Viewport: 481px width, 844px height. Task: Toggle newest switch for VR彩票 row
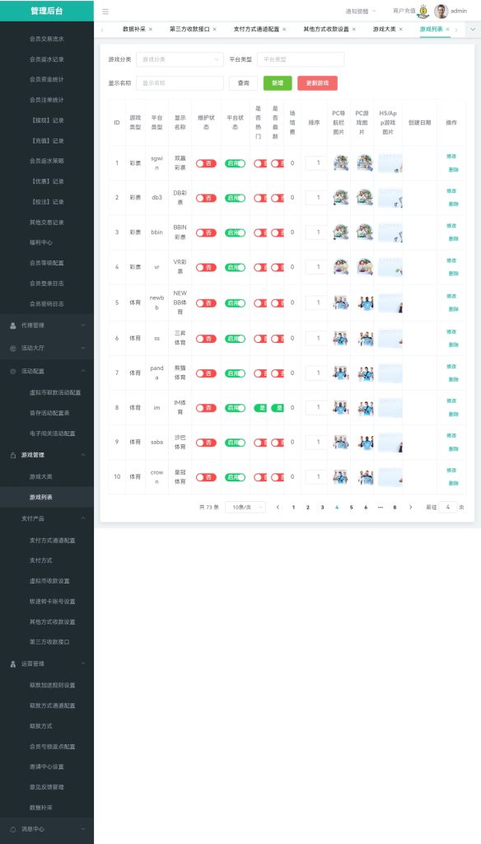pos(277,267)
